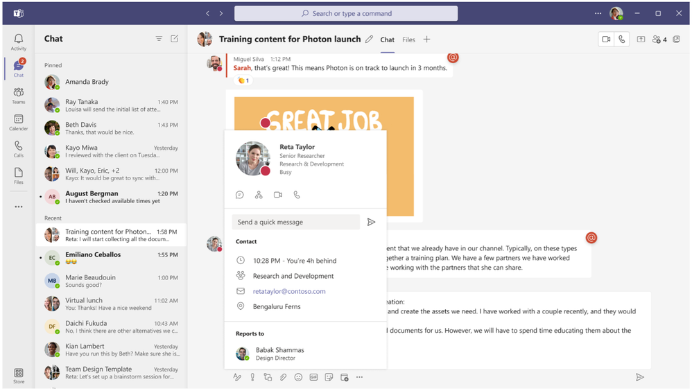
Task: Click the Send a quick message field
Action: (x=296, y=222)
